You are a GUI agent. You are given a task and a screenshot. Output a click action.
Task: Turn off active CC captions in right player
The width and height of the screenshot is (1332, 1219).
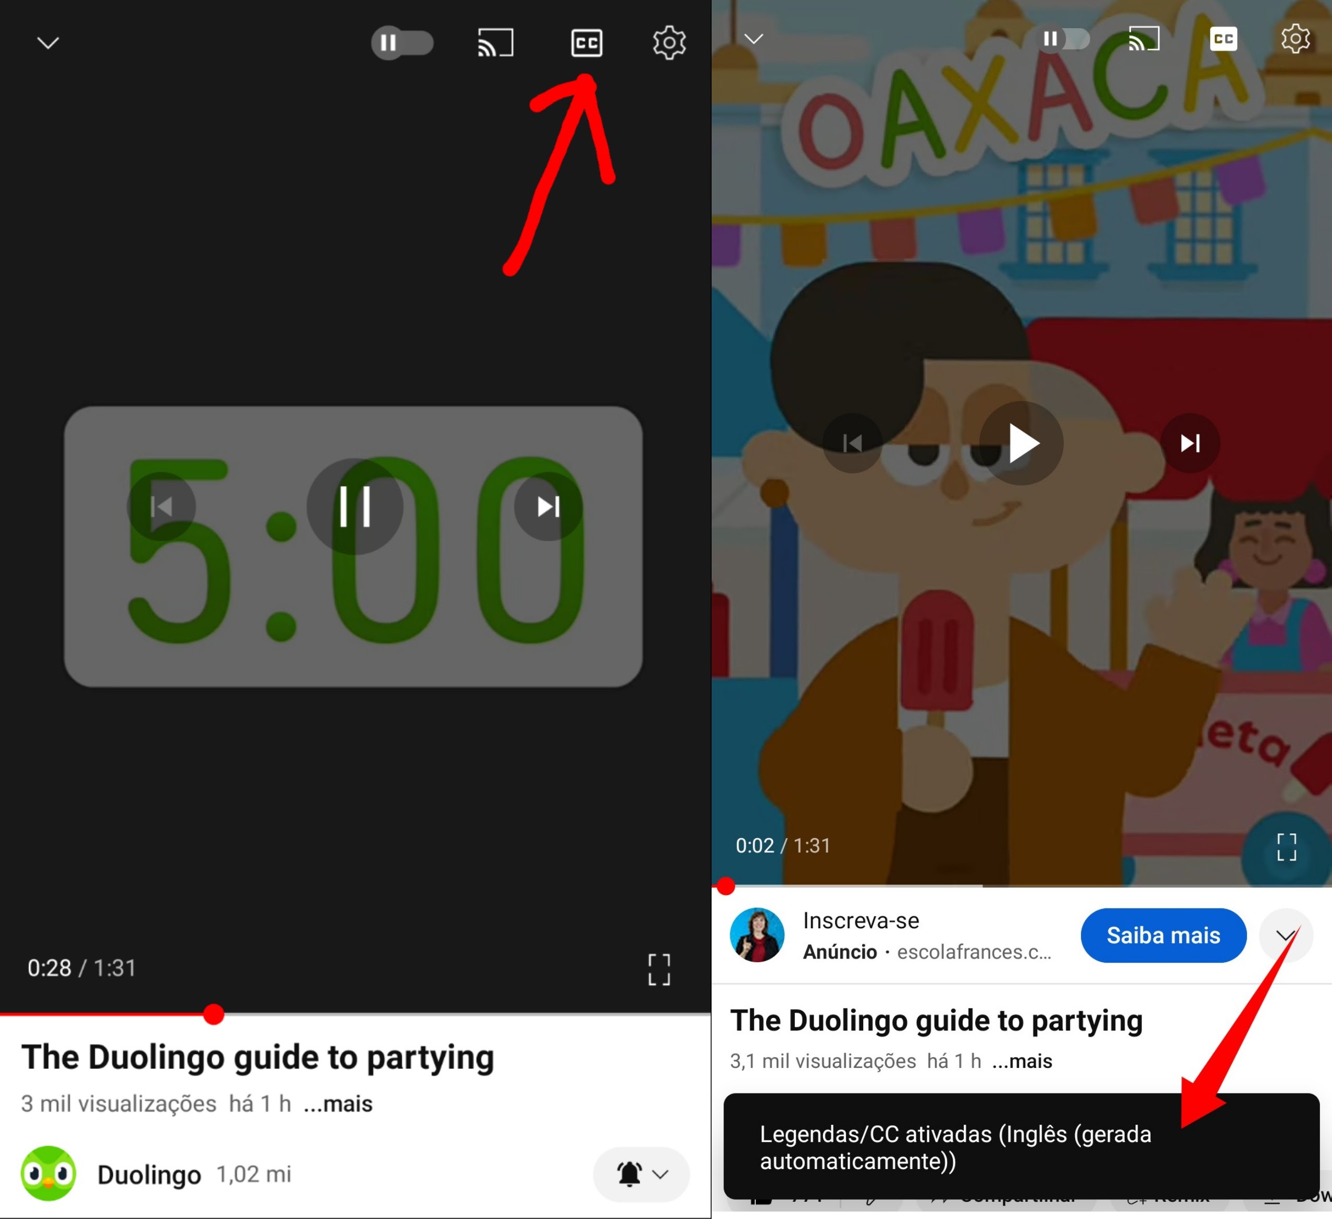click(1224, 39)
